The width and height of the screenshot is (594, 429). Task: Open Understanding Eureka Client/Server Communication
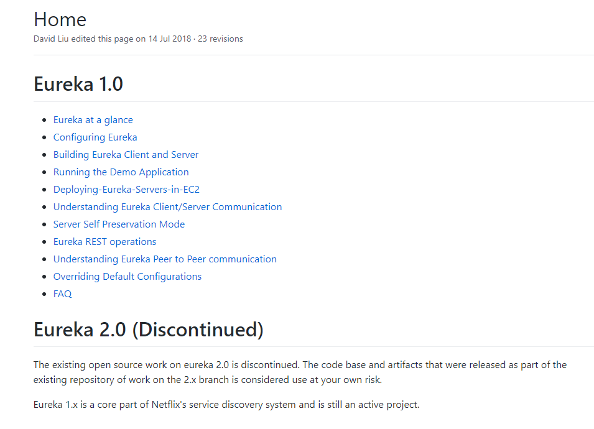click(x=167, y=207)
